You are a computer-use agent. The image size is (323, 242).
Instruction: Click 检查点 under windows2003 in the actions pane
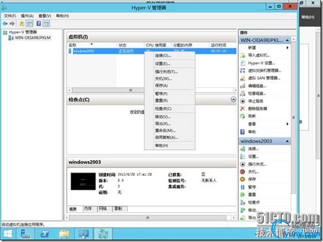[254, 202]
